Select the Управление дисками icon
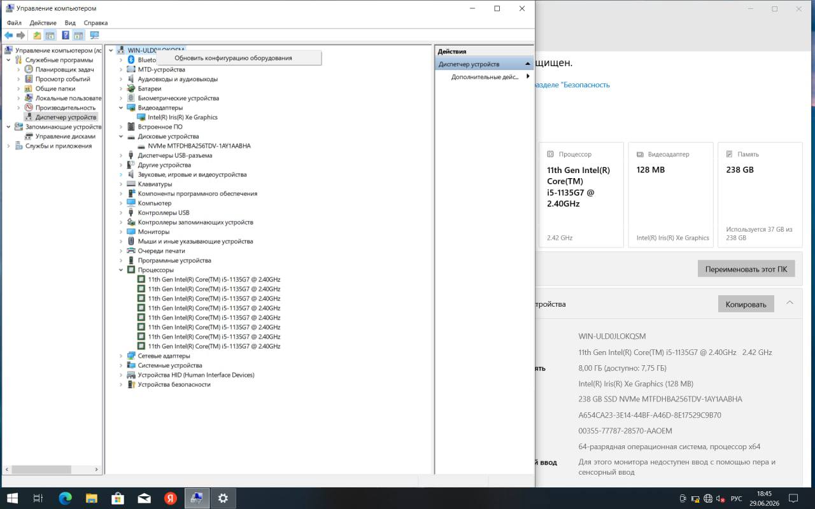This screenshot has width=815, height=509. (x=29, y=136)
